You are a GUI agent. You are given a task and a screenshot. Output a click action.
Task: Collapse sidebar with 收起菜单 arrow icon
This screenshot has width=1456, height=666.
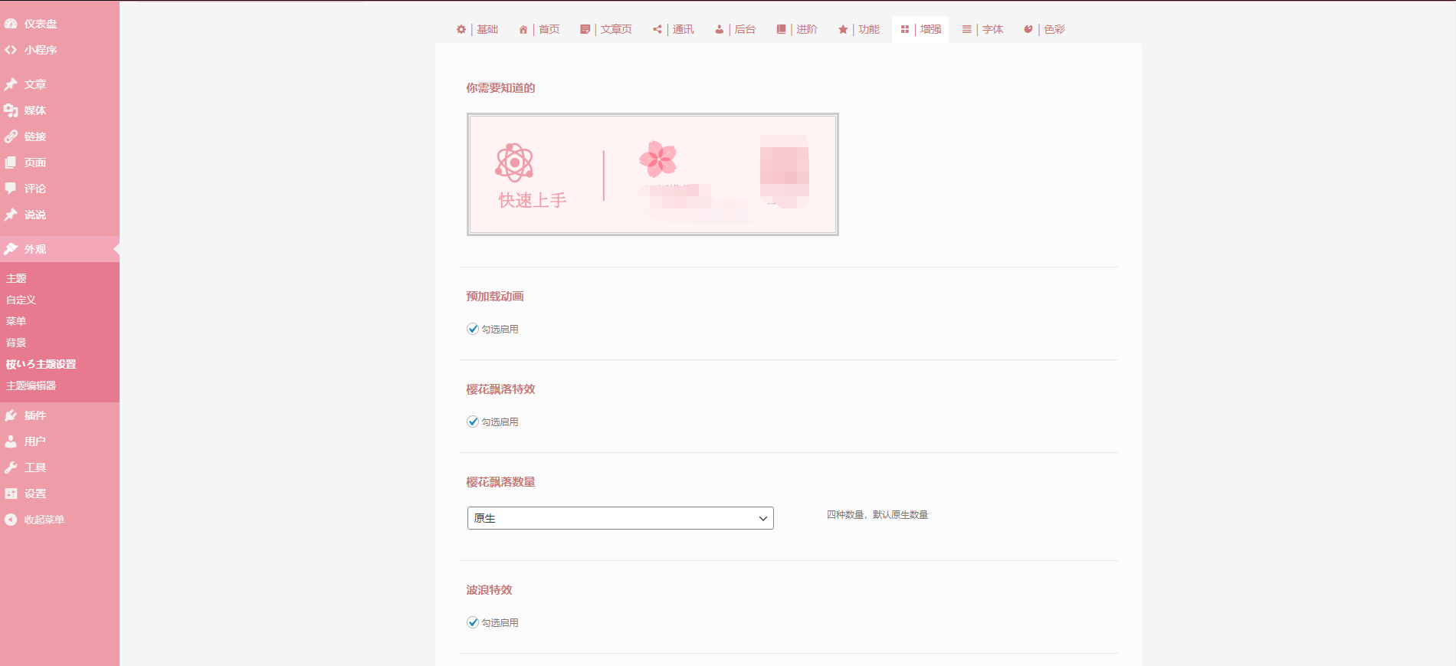coord(11,520)
